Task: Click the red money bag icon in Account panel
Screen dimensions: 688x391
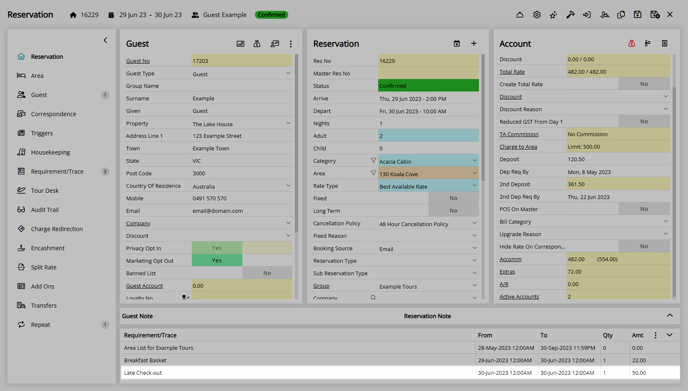Action: [x=632, y=43]
